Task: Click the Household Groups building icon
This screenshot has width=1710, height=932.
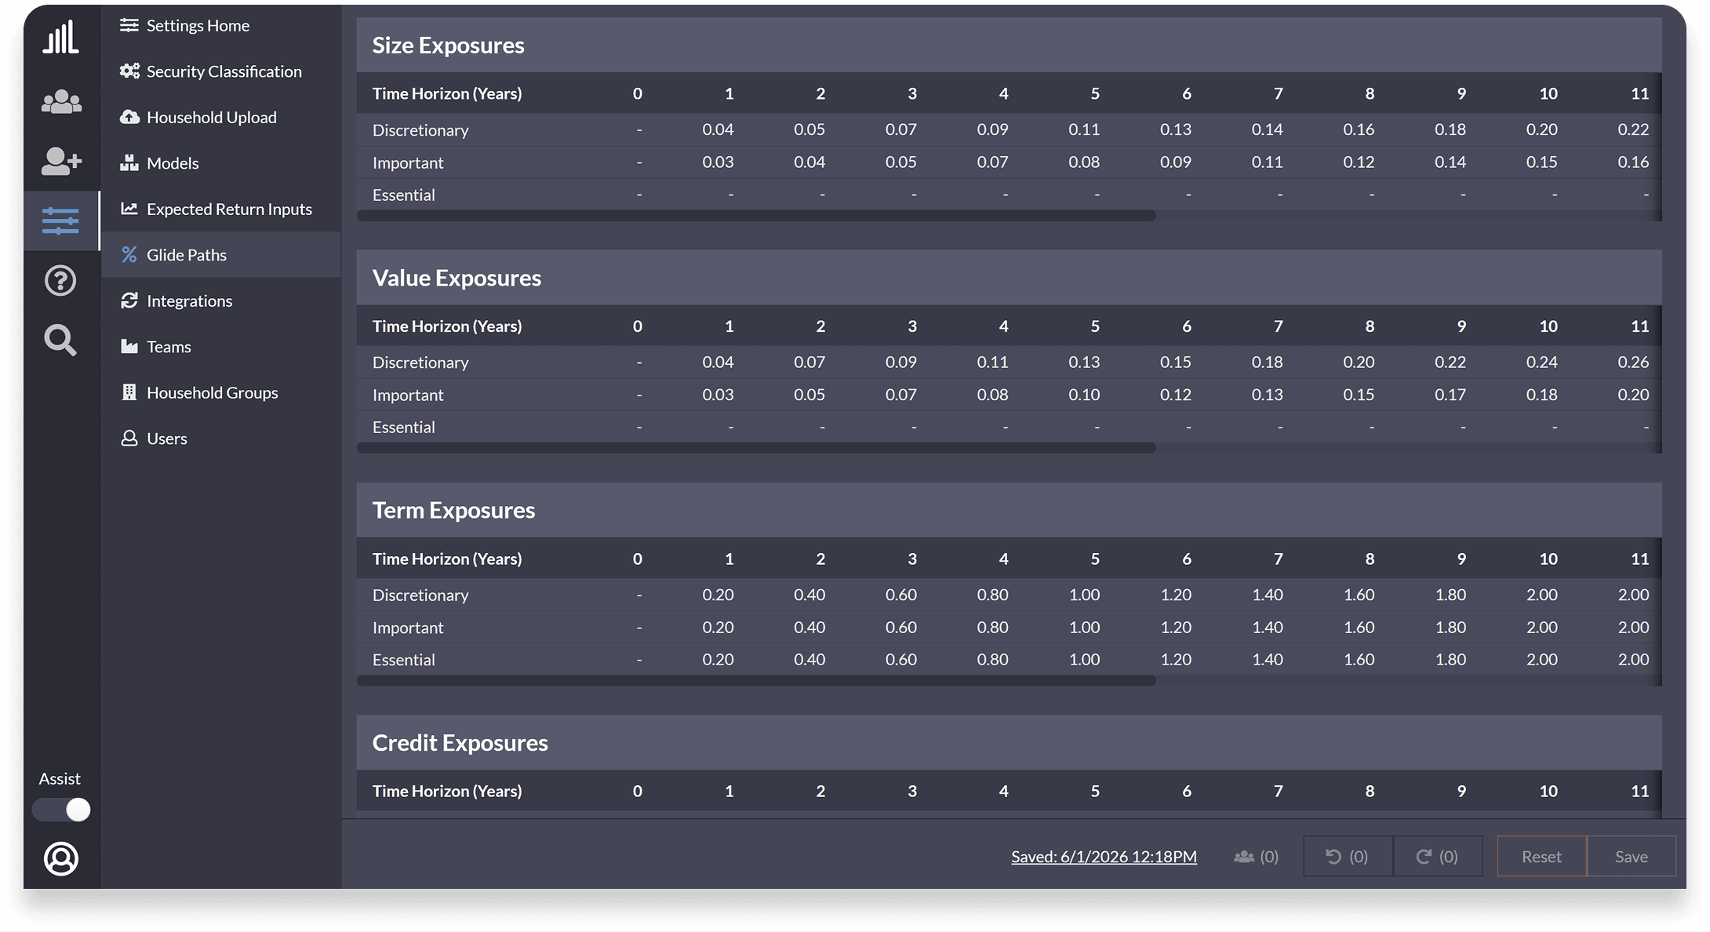Action: pos(129,392)
